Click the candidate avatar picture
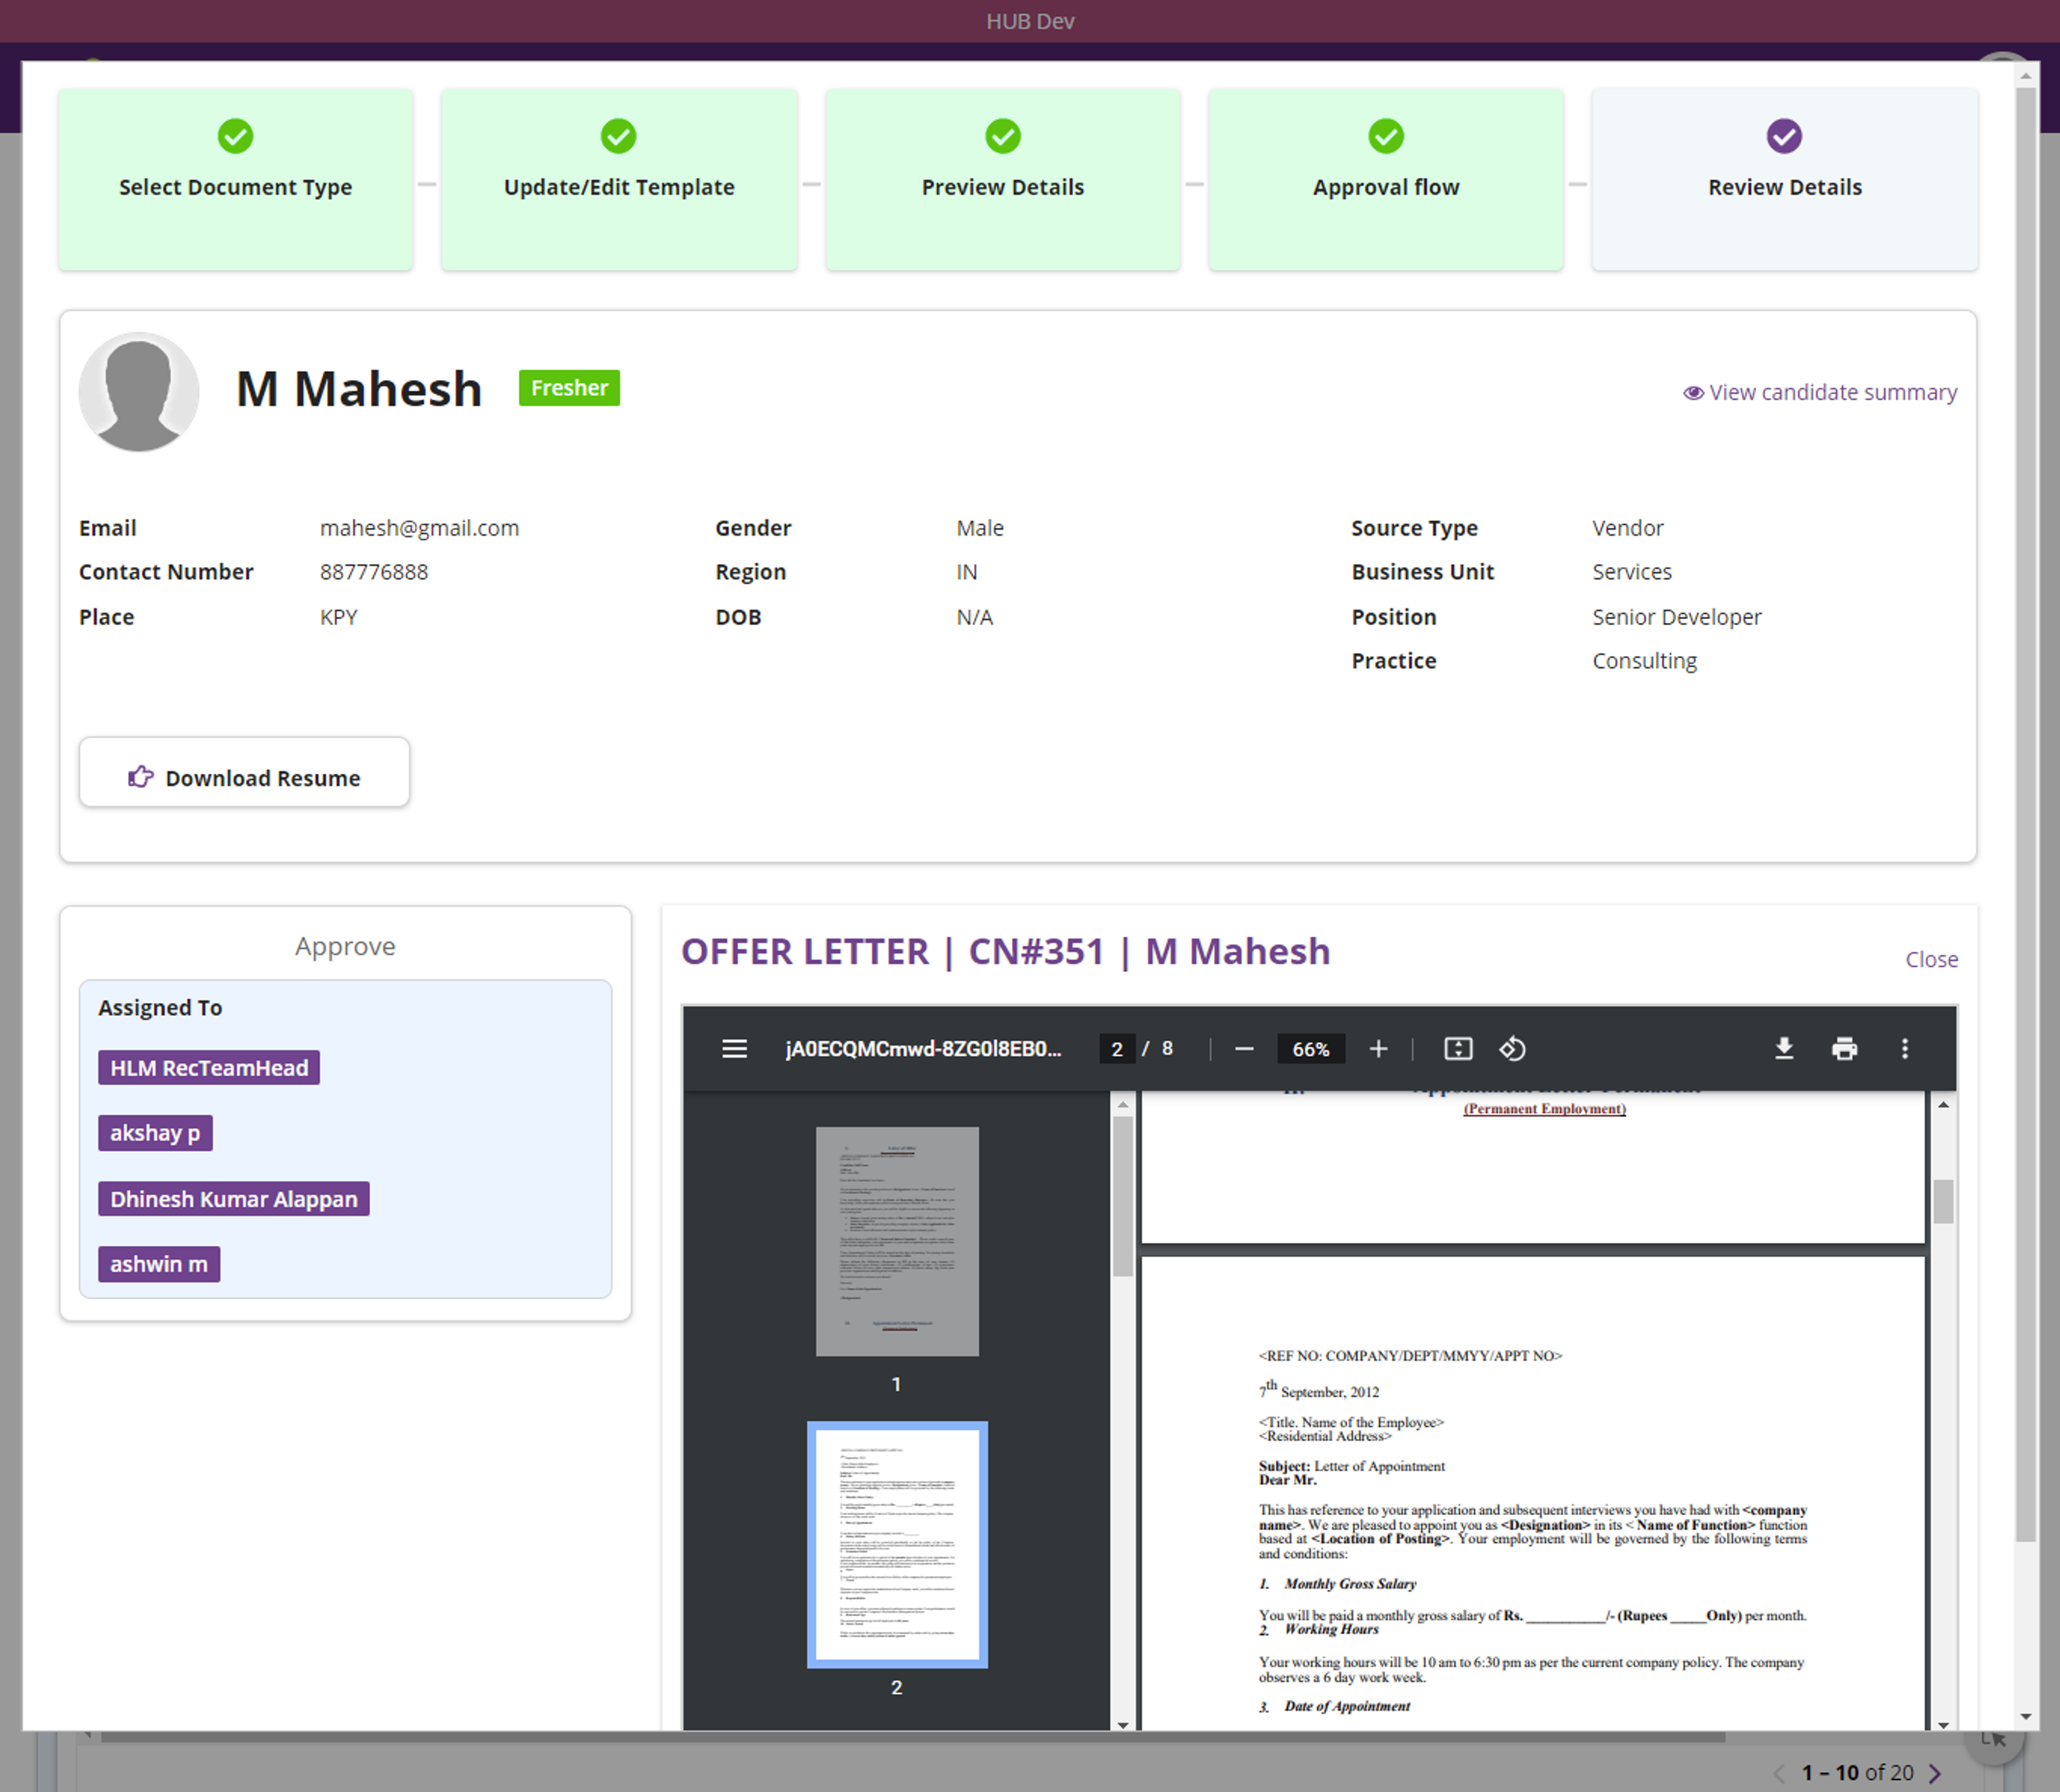Viewport: 2060px width, 1792px height. 139,392
